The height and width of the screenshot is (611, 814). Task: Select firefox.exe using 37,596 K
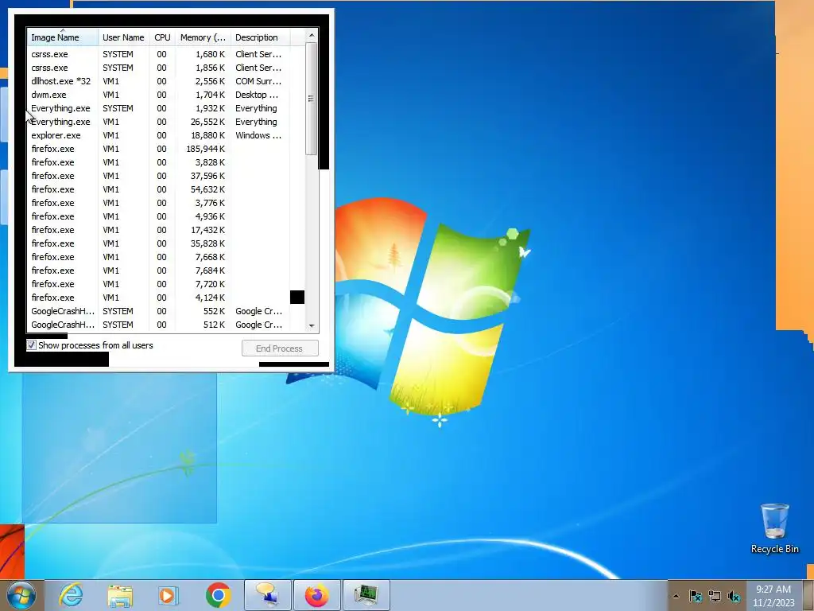coord(158,176)
